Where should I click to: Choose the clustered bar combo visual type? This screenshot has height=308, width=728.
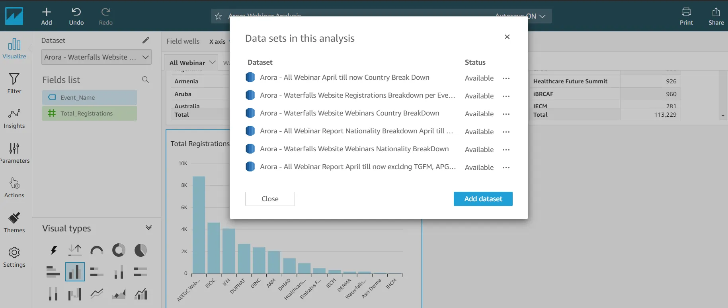(x=141, y=294)
